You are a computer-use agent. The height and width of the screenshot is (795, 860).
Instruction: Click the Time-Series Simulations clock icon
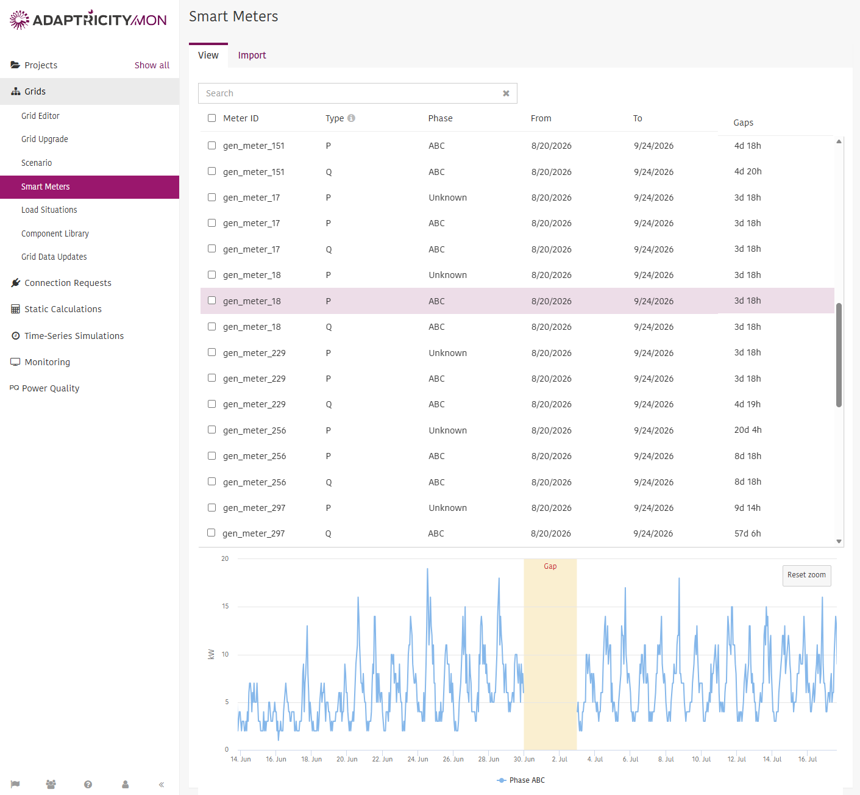(x=16, y=336)
